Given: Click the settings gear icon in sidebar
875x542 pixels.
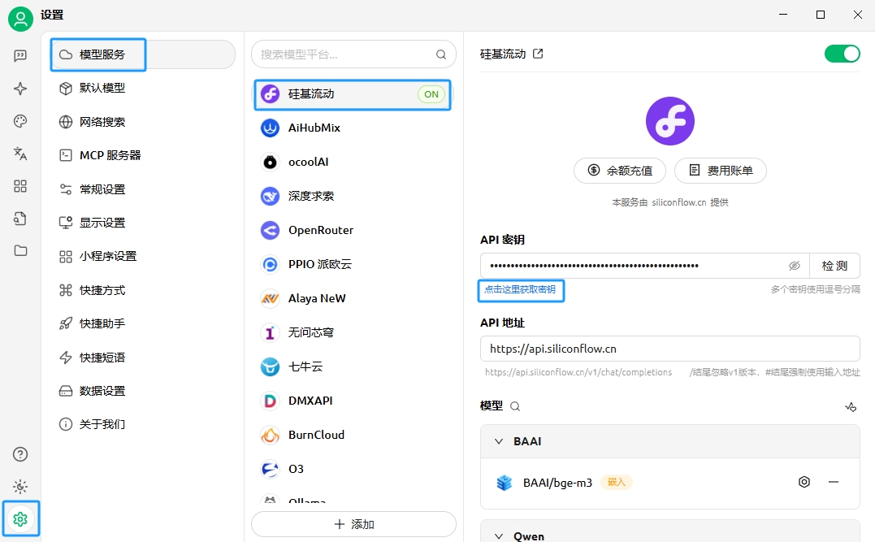Looking at the screenshot, I should 20,519.
